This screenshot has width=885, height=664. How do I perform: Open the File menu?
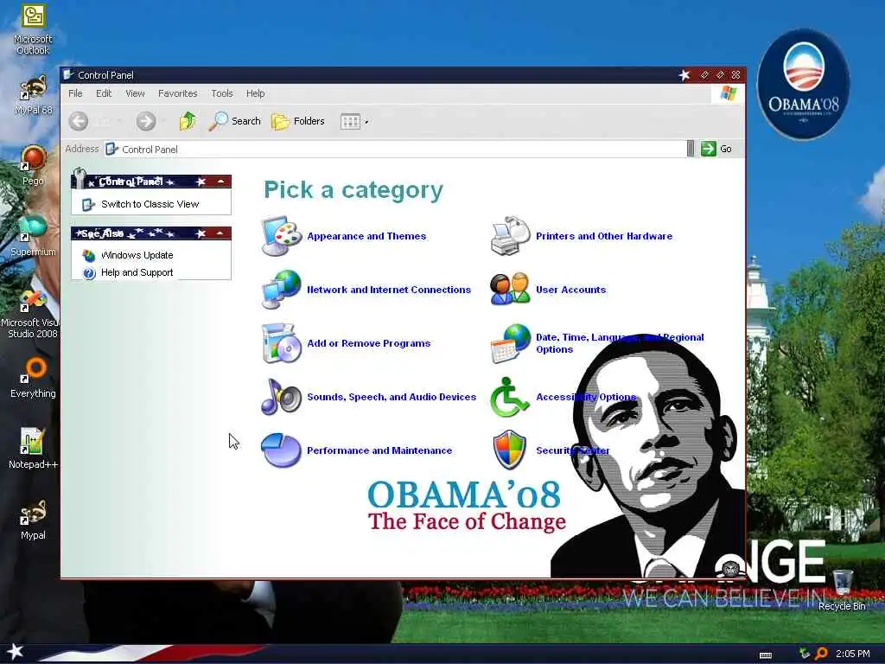[x=75, y=93]
